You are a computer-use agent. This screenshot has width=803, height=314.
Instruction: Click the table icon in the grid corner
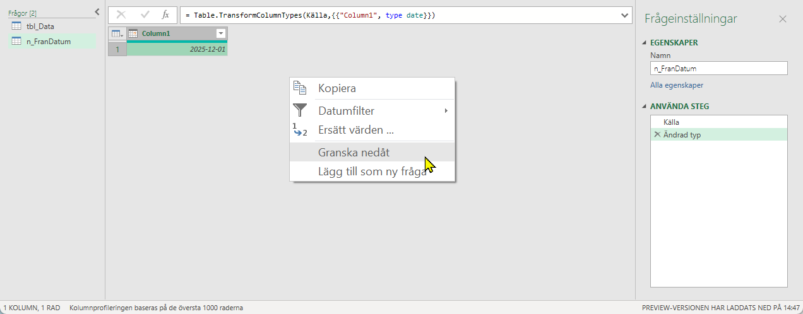pyautogui.click(x=117, y=33)
